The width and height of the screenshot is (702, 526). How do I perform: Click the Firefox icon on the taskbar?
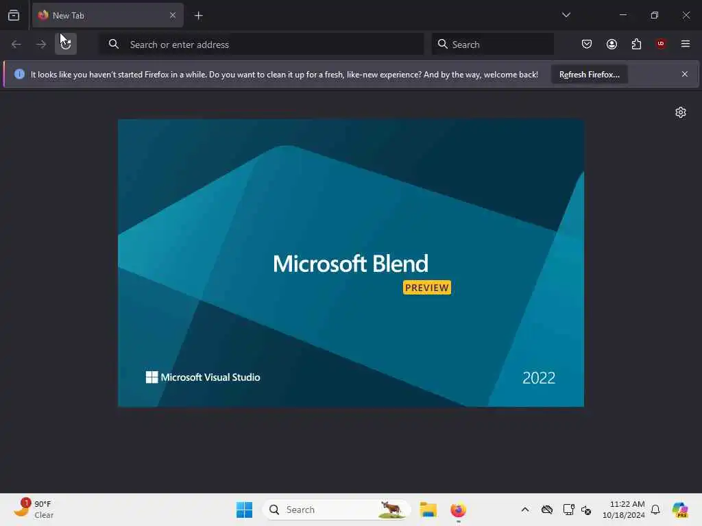click(x=458, y=510)
